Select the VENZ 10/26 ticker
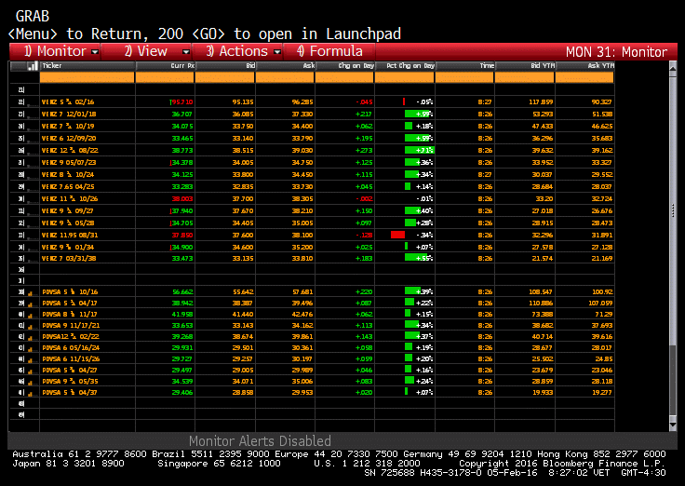Viewport: 685px width, 486px height. click(70, 199)
